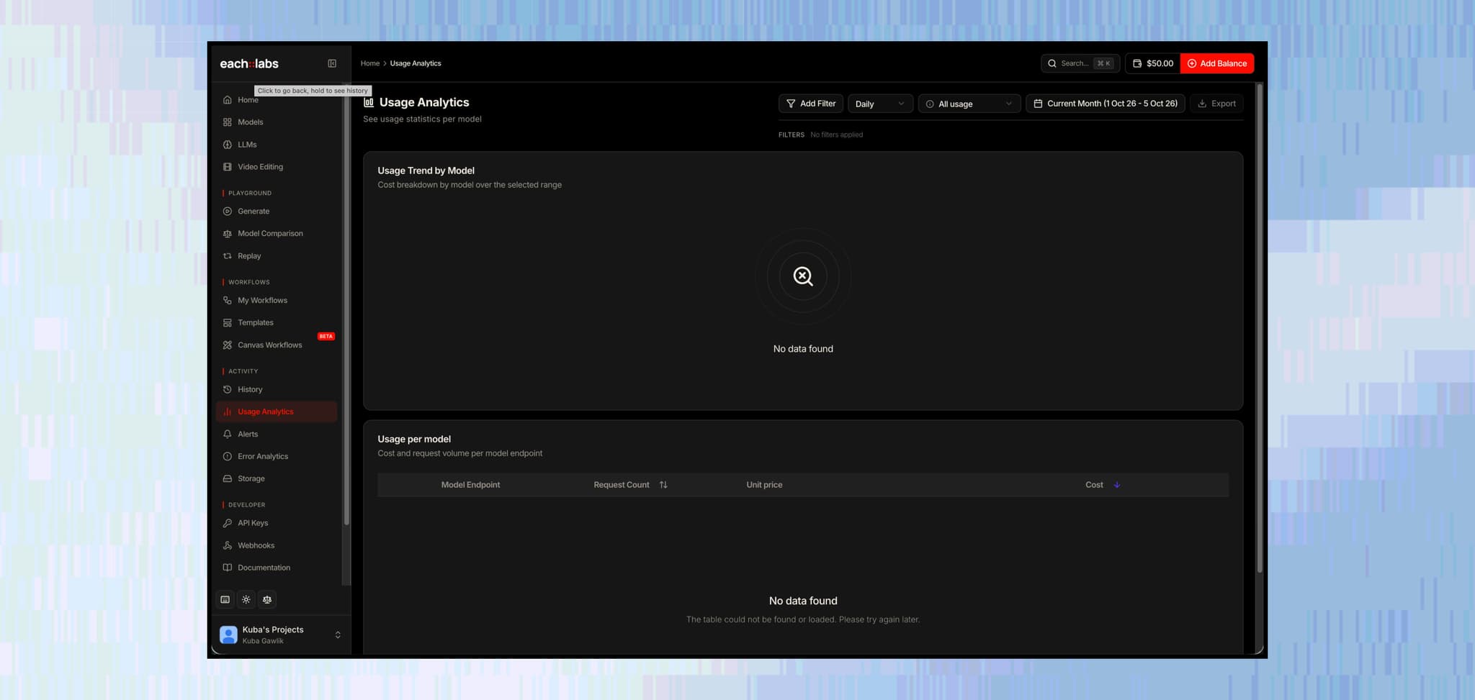Open Models in sidebar
1475x700 pixels.
pos(277,122)
